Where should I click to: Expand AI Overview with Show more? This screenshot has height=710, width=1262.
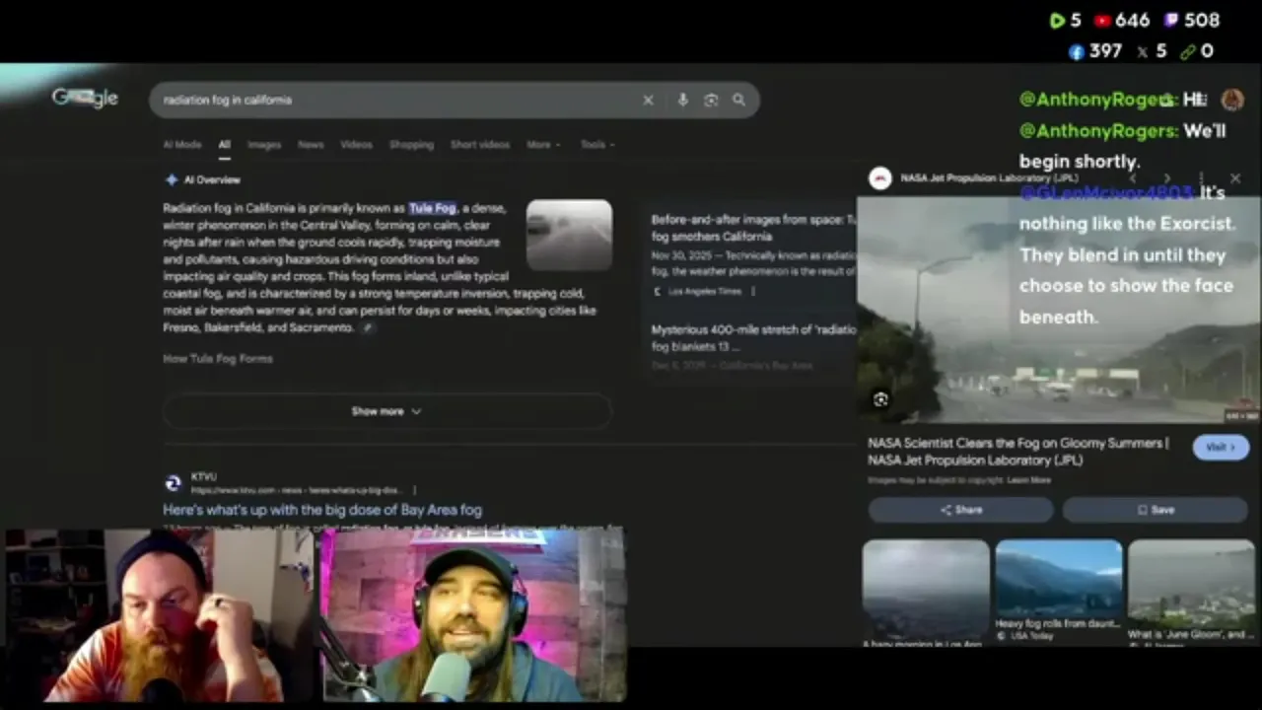(x=386, y=411)
